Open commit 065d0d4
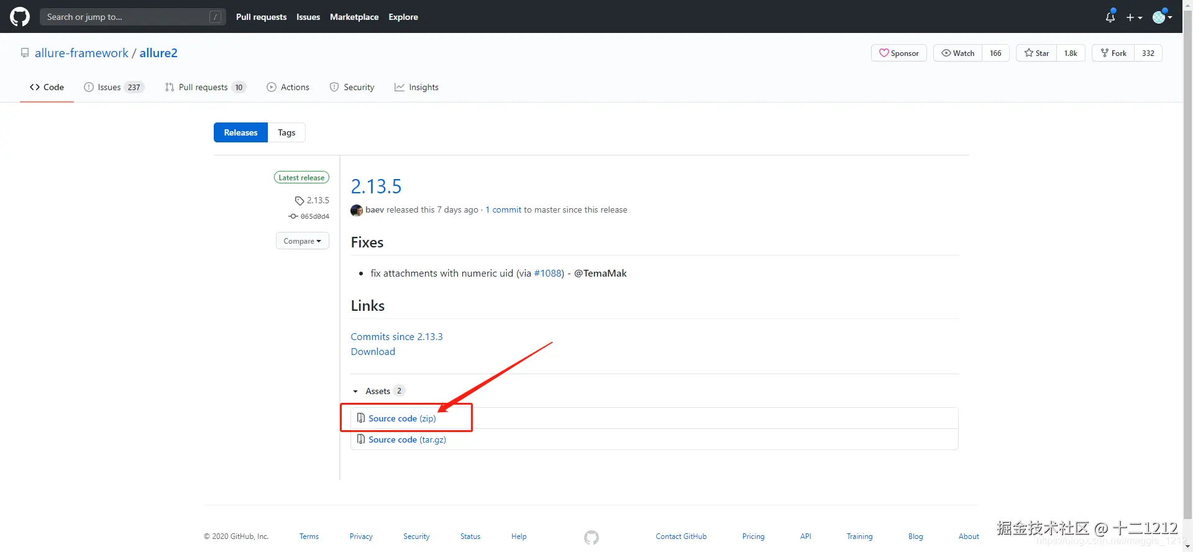Screen dimensions: 1193x552 [x=309, y=216]
